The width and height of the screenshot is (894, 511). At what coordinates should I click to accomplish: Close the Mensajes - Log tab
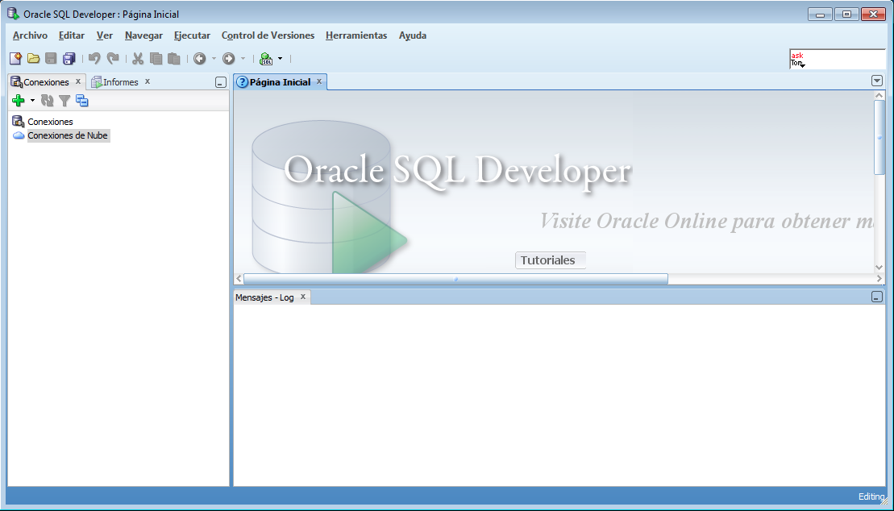(303, 297)
